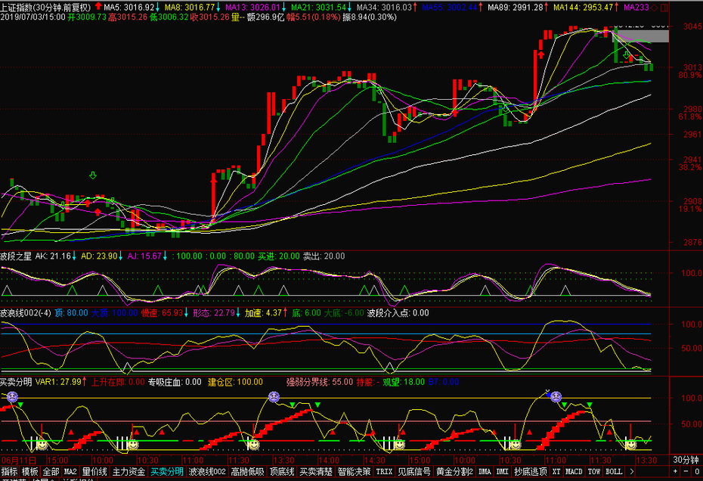Click the sad-face marker at the far left of 买卖分明 panel

coord(12,396)
